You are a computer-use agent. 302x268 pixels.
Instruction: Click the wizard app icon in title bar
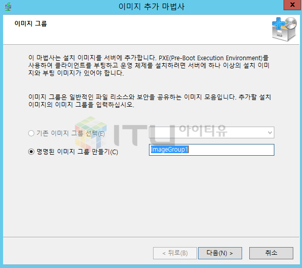(8, 7)
